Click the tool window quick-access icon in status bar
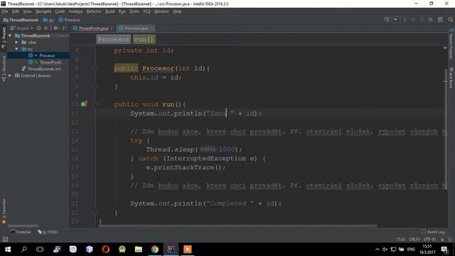Screen dimensions: 455x256 [x=5, y=239]
